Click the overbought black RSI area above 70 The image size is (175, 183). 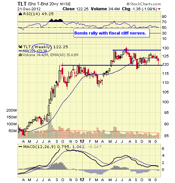56,20
